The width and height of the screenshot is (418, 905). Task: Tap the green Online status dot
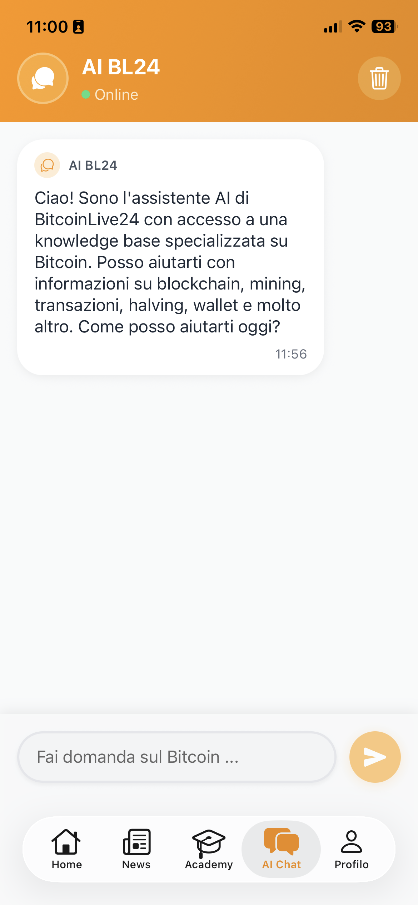coord(86,94)
